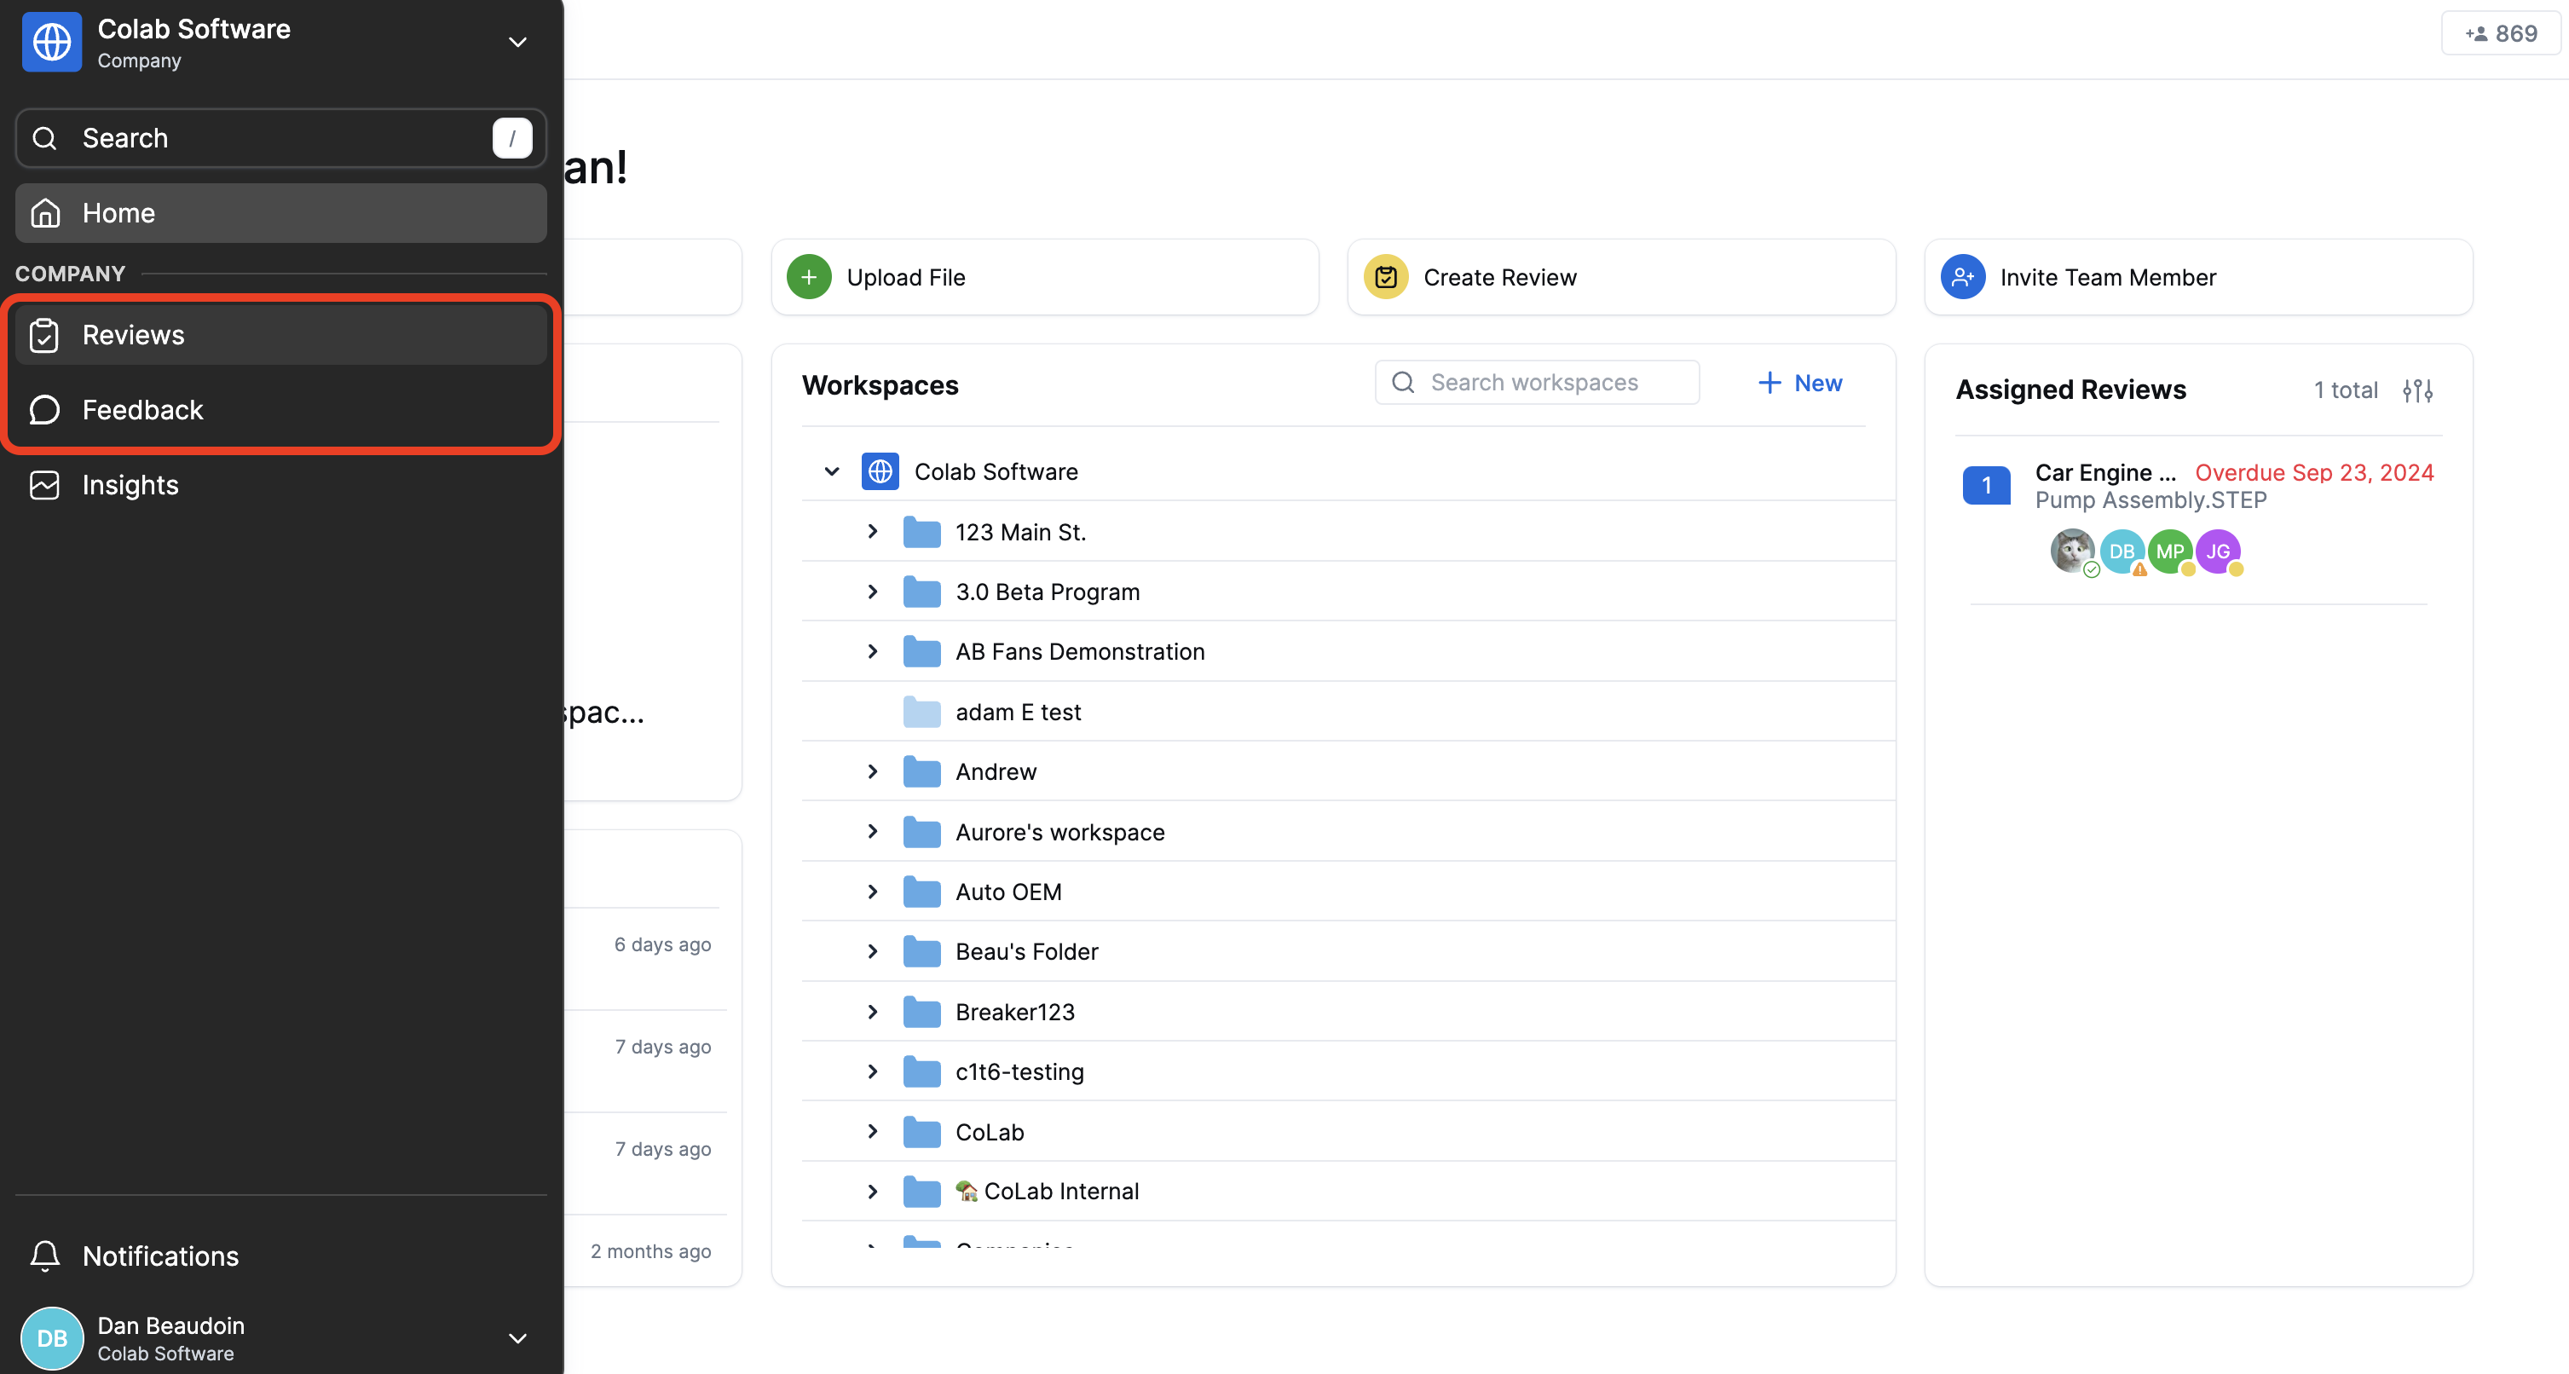Viewport: 2569px width, 1374px height.
Task: Click the search magnifier icon in sidebar
Action: (45, 137)
